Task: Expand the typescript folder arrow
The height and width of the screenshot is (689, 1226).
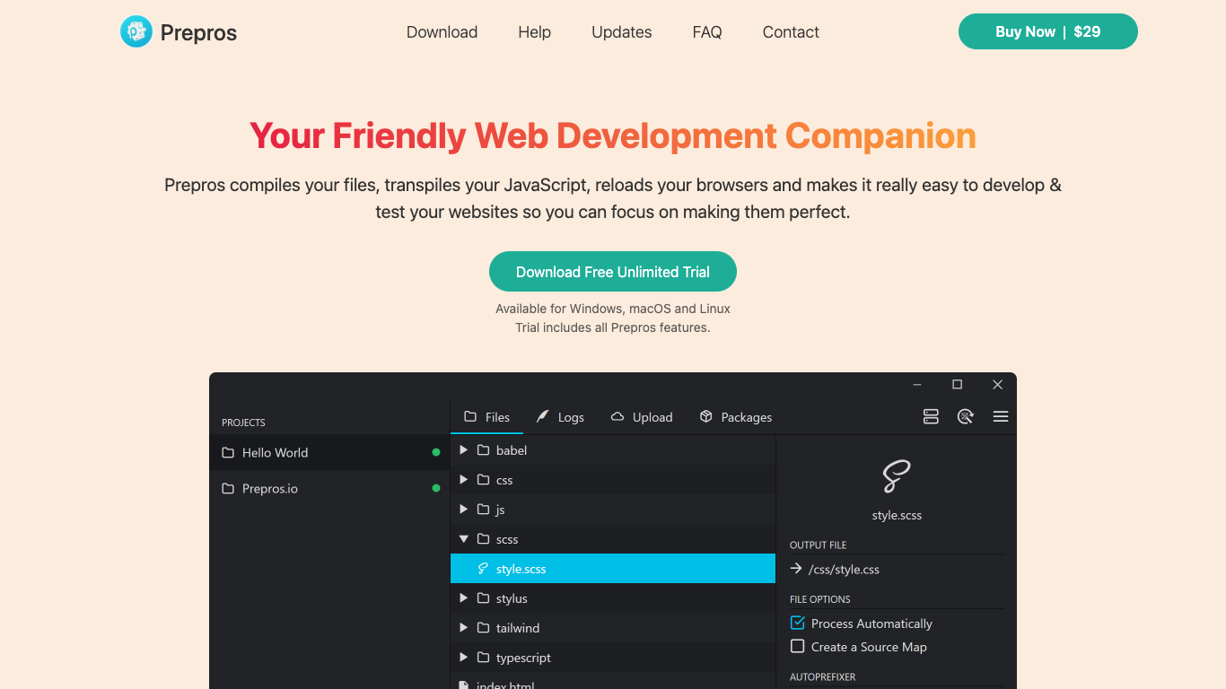Action: point(464,657)
